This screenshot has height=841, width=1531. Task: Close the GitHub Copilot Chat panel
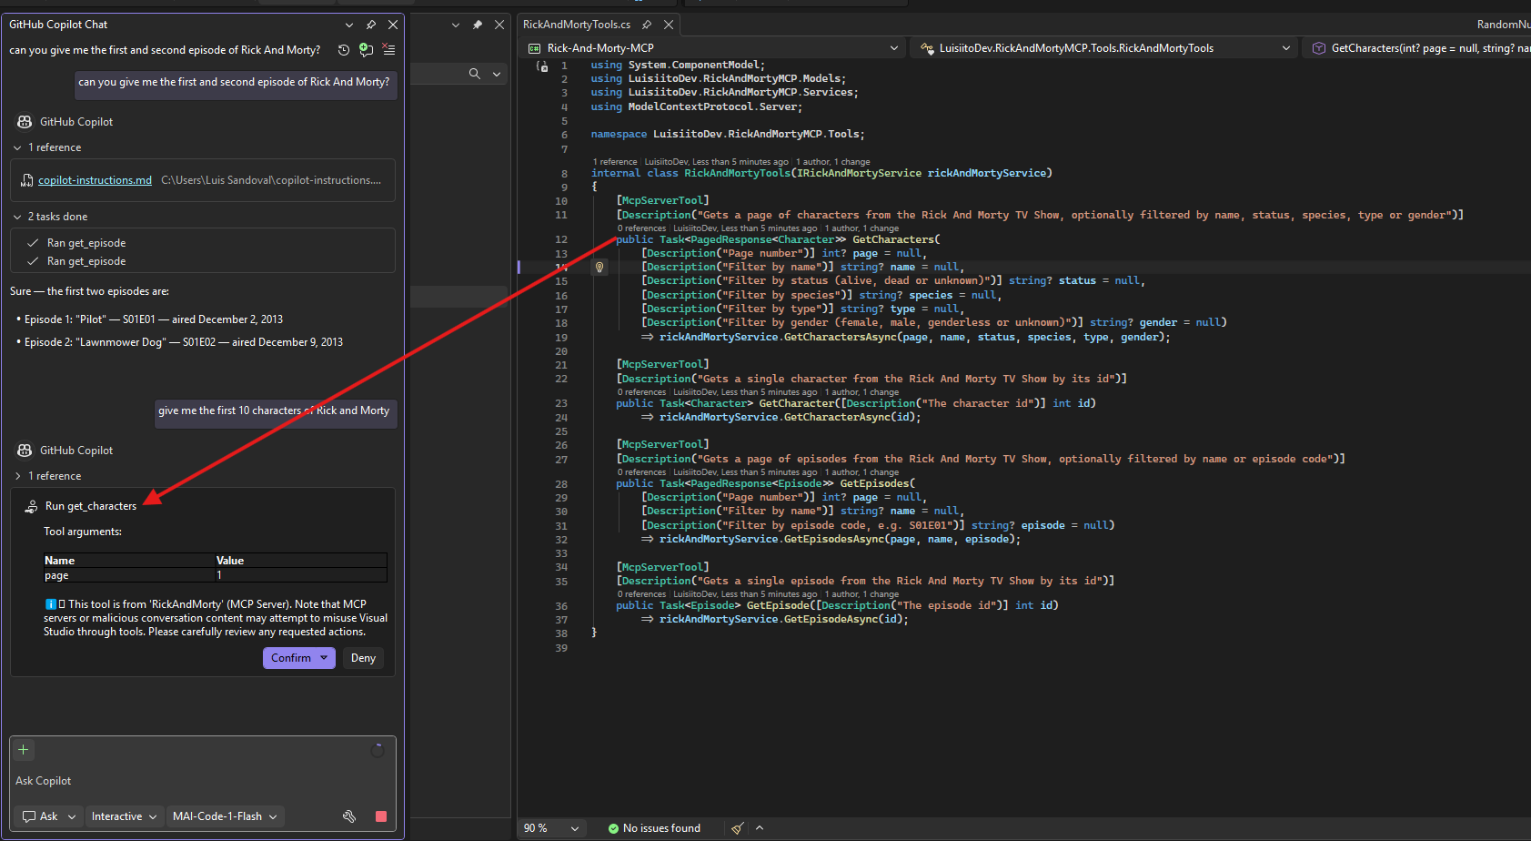(393, 25)
